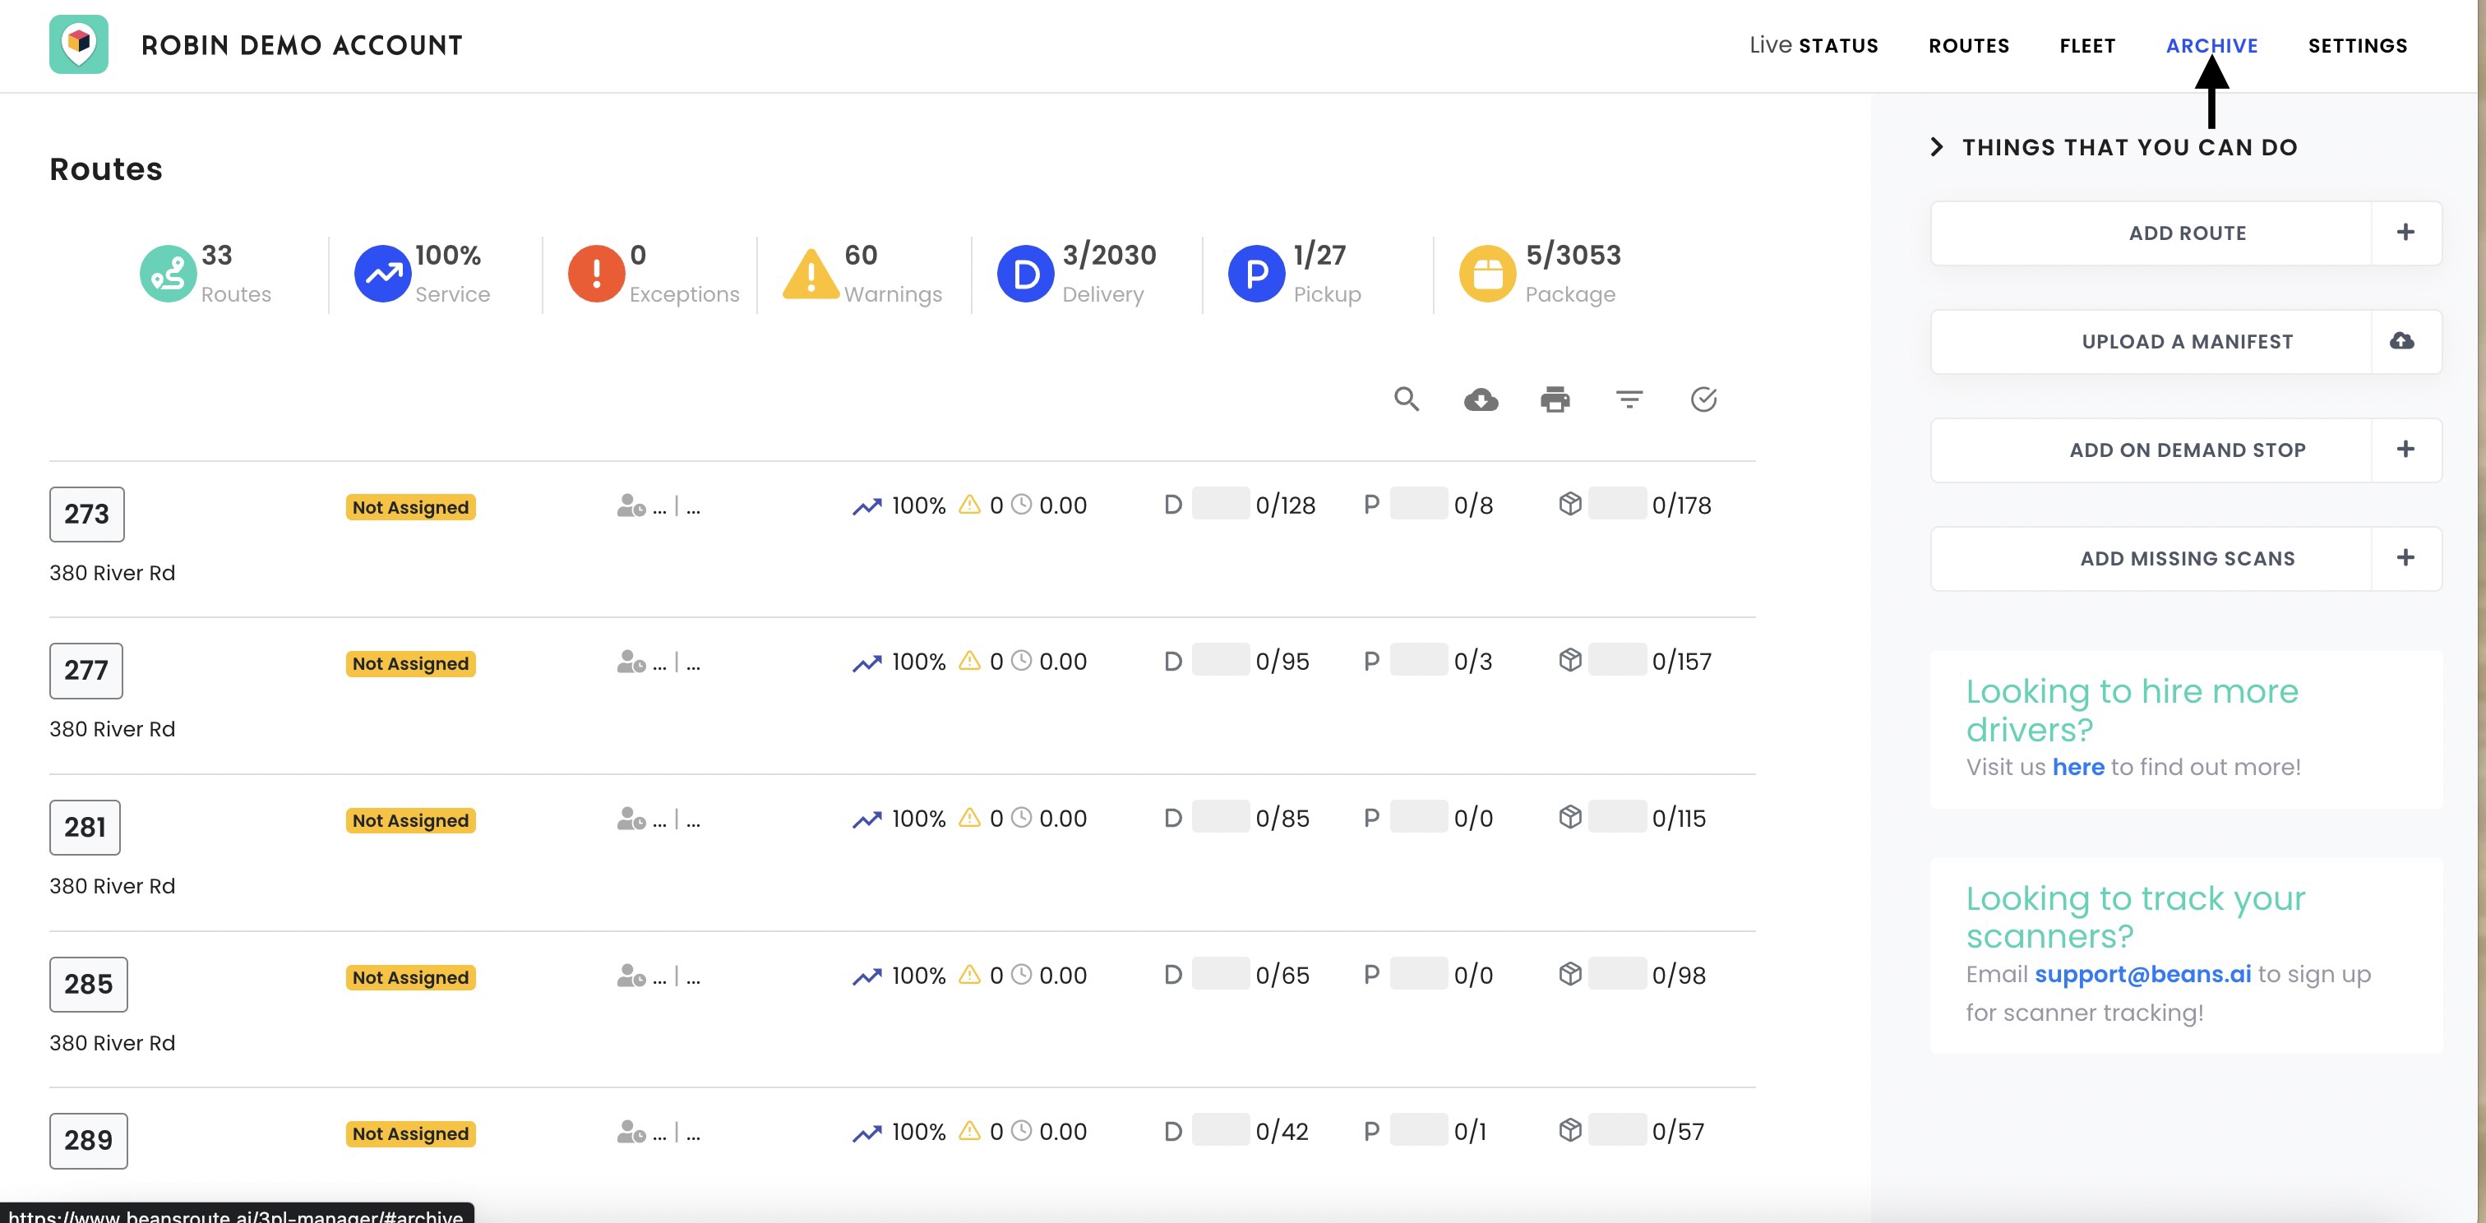Viewport: 2486px width, 1223px height.
Task: Click the Beans logo icon in header
Action: click(79, 44)
